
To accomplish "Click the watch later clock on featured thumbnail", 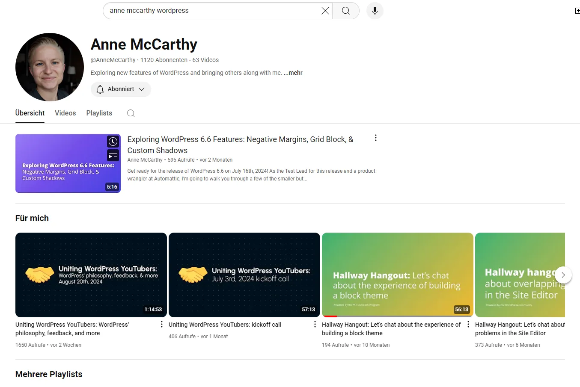I will [x=113, y=142].
